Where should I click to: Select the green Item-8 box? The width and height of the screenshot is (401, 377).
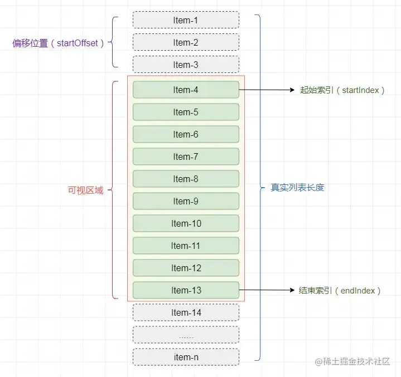tap(186, 179)
